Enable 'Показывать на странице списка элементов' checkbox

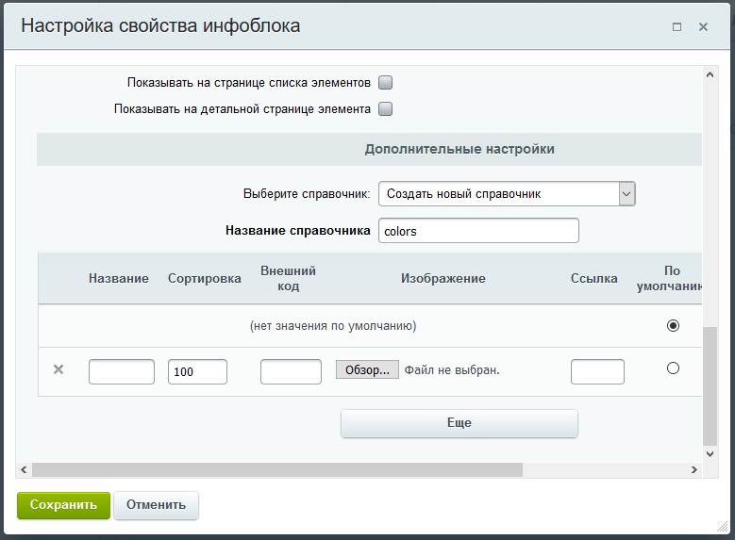coord(385,83)
